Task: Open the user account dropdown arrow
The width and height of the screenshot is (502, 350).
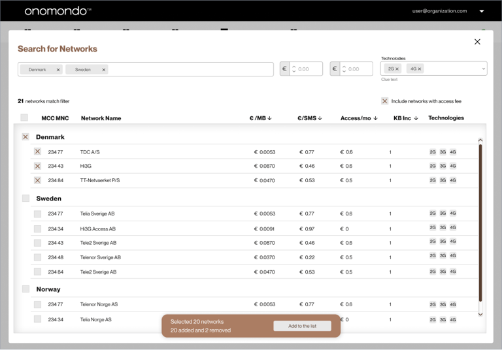Action: (x=482, y=11)
